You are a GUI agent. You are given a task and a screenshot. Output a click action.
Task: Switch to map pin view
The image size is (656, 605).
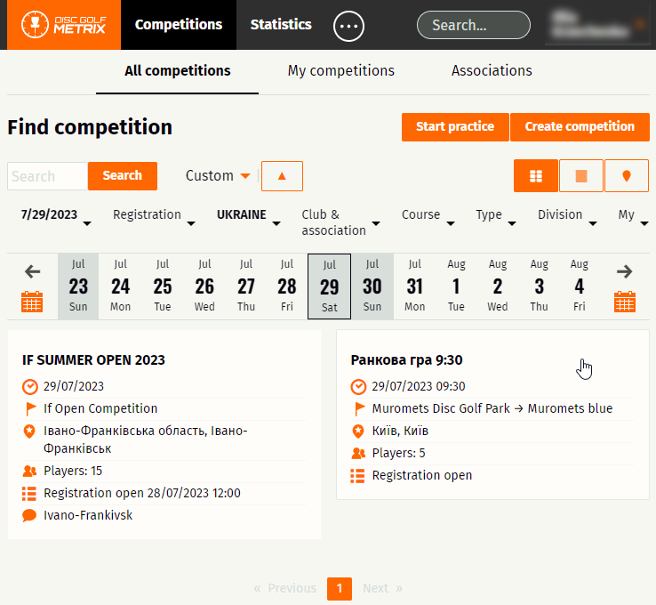(x=627, y=176)
